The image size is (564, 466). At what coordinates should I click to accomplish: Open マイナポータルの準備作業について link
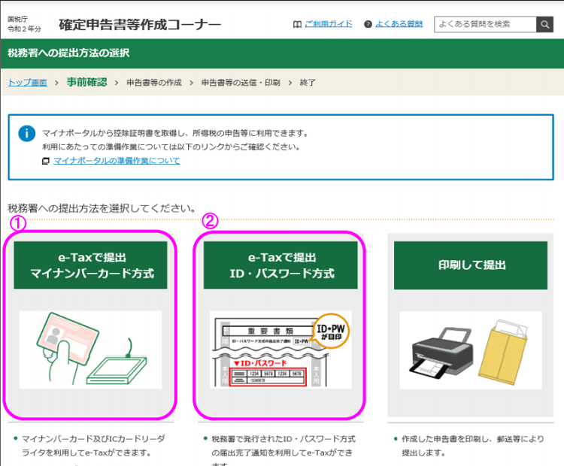(x=117, y=161)
